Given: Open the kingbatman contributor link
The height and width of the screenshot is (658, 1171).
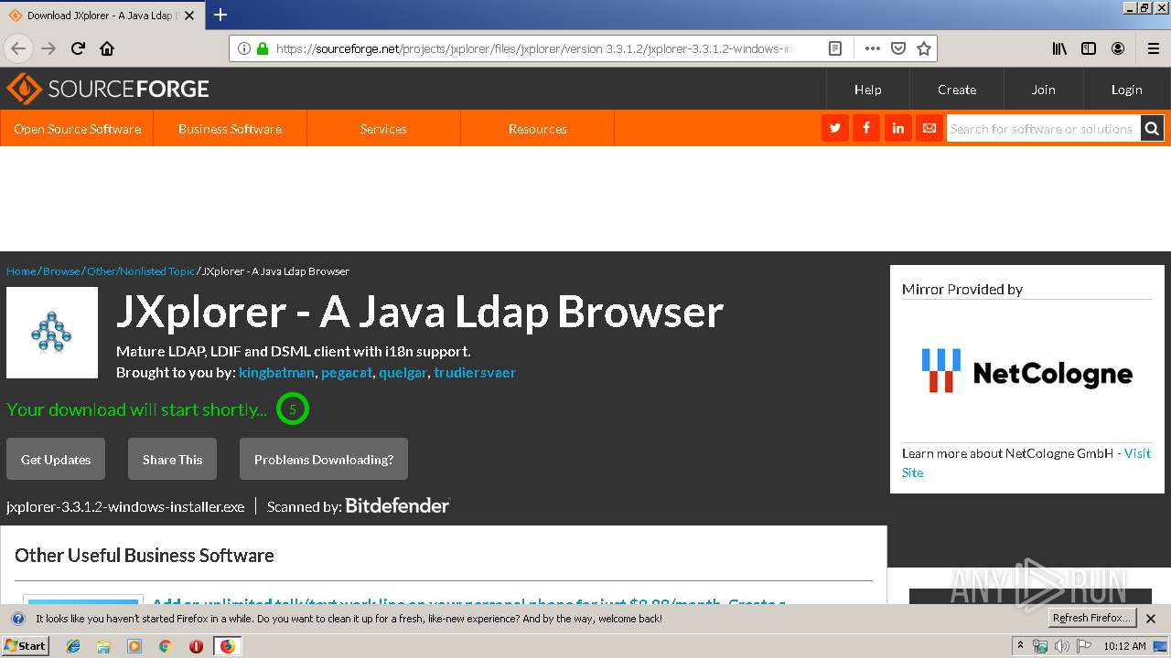Looking at the screenshot, I should tap(276, 373).
